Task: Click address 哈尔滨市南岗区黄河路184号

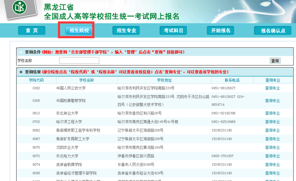Action: pyautogui.click(x=140, y=147)
